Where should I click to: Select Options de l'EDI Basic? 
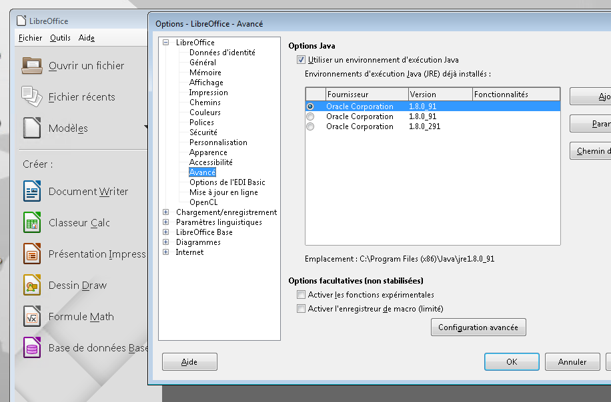click(227, 182)
